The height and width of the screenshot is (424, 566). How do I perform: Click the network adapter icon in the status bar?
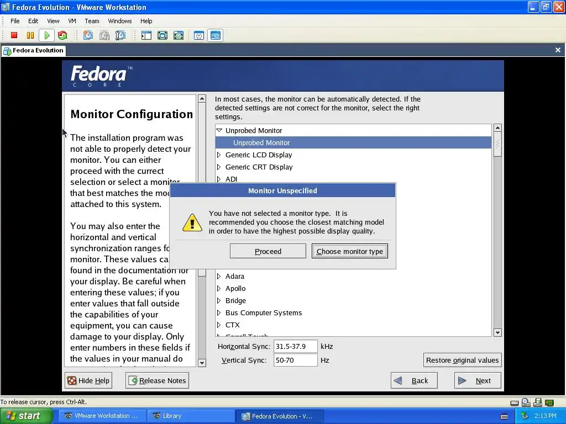pyautogui.click(x=549, y=402)
